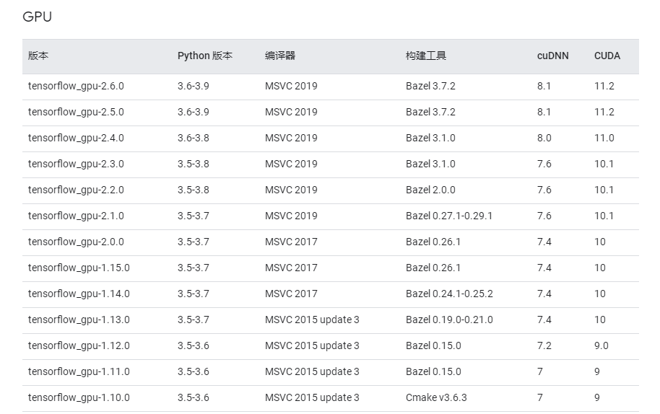The width and height of the screenshot is (660, 414).
Task: Click MSVC 2017 in tensorflow_gpu-2.0.0 row
Action: [291, 242]
